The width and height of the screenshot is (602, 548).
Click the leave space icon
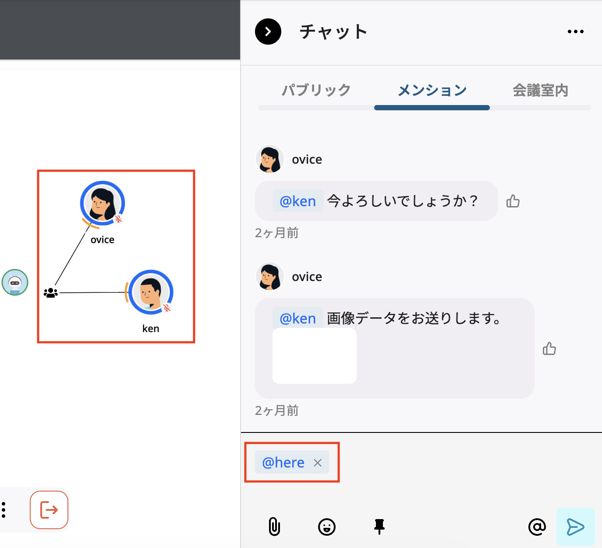49,509
